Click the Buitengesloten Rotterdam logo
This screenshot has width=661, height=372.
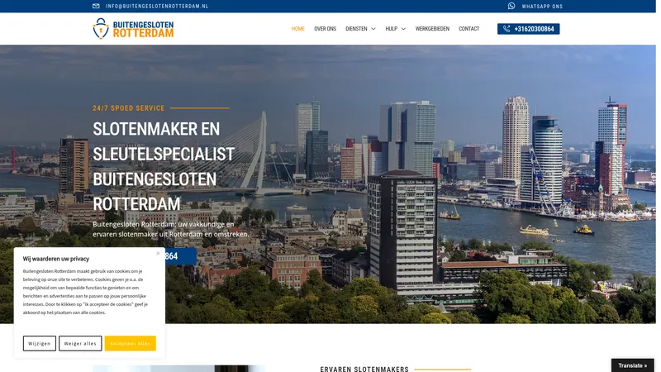133,29
